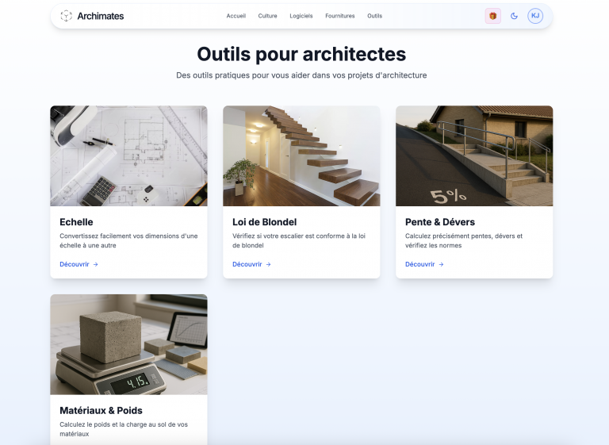Viewport: 609px width, 445px height.
Task: Click the Pente & Dévers card title
Action: coord(440,222)
